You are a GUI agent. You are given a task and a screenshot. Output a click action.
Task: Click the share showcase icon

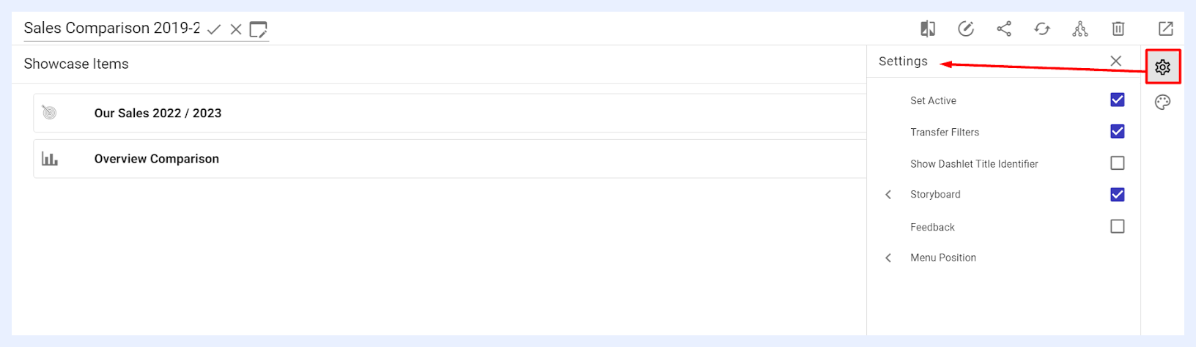point(1004,29)
